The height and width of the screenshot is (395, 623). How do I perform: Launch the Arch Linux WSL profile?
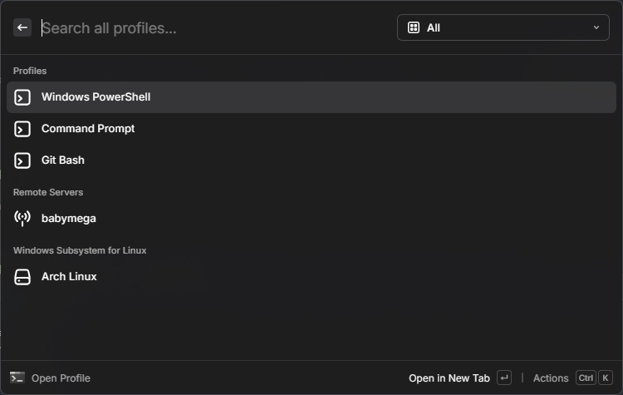[69, 277]
